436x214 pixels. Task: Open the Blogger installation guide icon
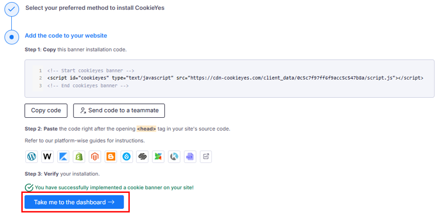tap(111, 156)
